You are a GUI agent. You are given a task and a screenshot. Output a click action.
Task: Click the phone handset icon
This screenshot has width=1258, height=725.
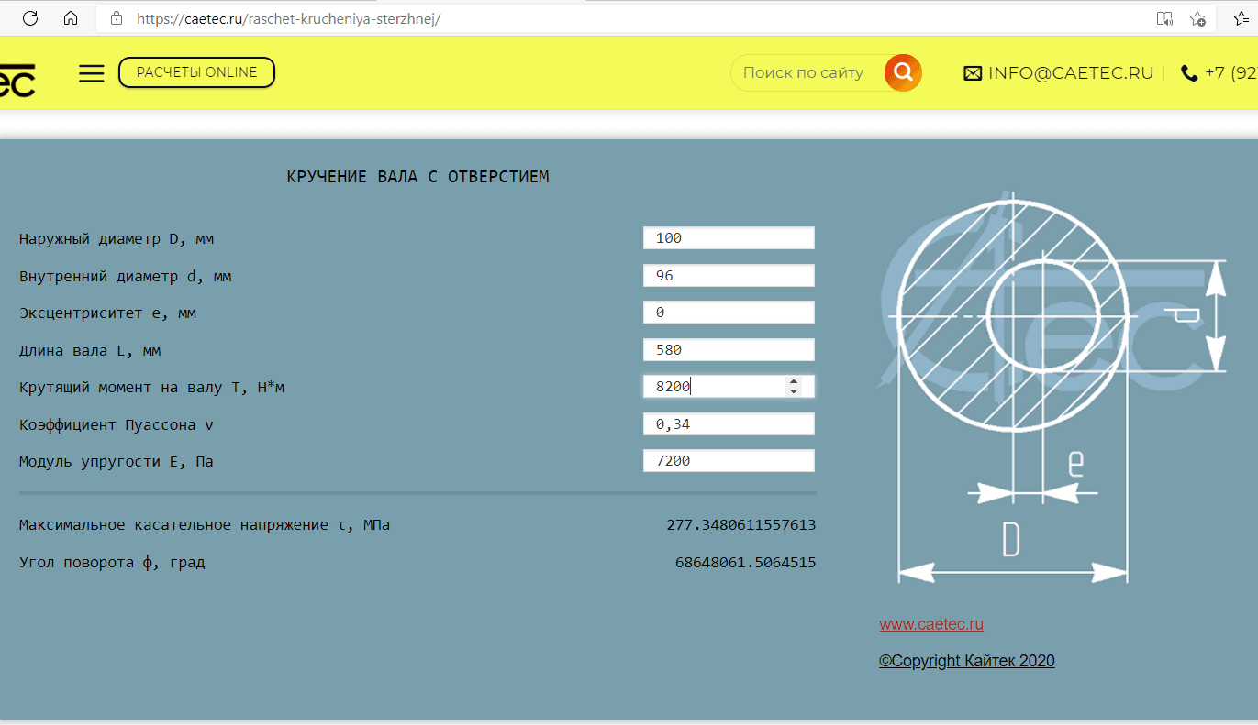[x=1189, y=73]
